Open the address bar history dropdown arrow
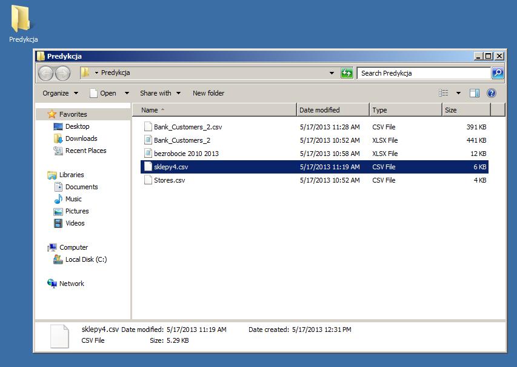This screenshot has height=367, width=517. (x=332, y=73)
